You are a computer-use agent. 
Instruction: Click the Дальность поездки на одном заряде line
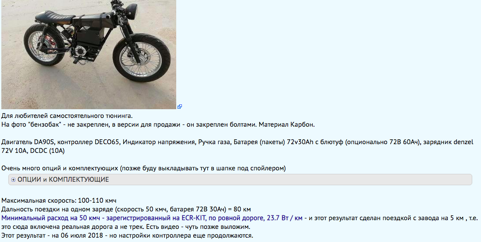(126, 209)
